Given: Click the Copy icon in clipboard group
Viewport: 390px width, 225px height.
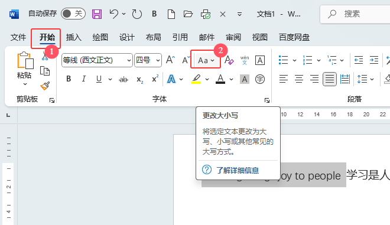Looking at the screenshot, I should coord(45,71).
